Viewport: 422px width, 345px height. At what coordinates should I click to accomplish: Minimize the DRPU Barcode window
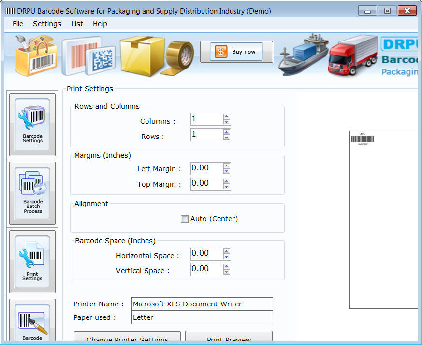(367, 11)
